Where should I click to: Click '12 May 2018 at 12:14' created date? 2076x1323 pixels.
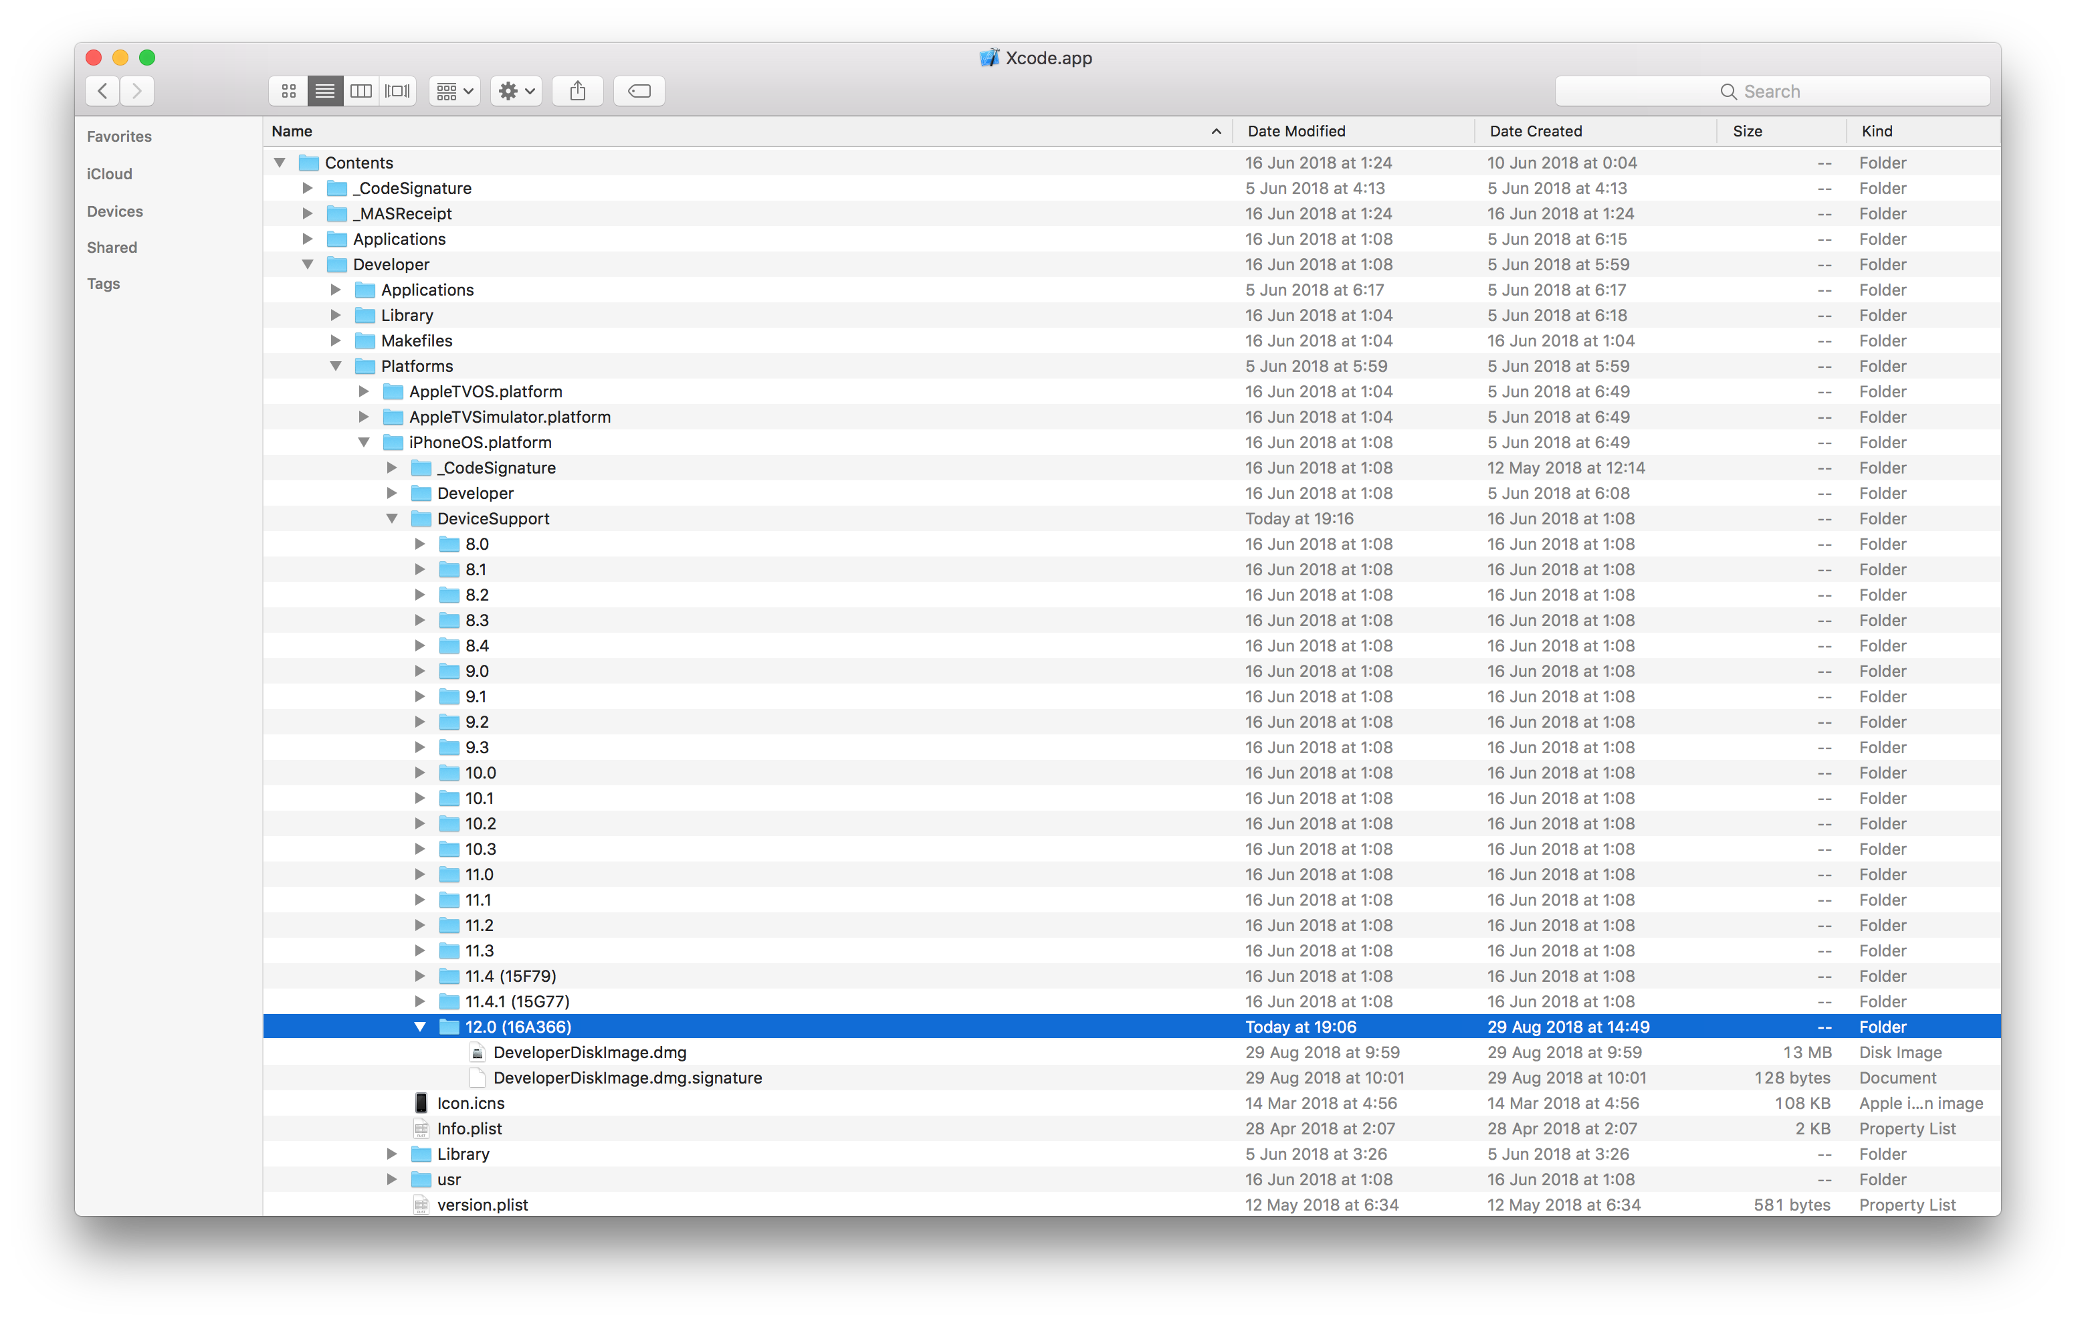coord(1566,468)
